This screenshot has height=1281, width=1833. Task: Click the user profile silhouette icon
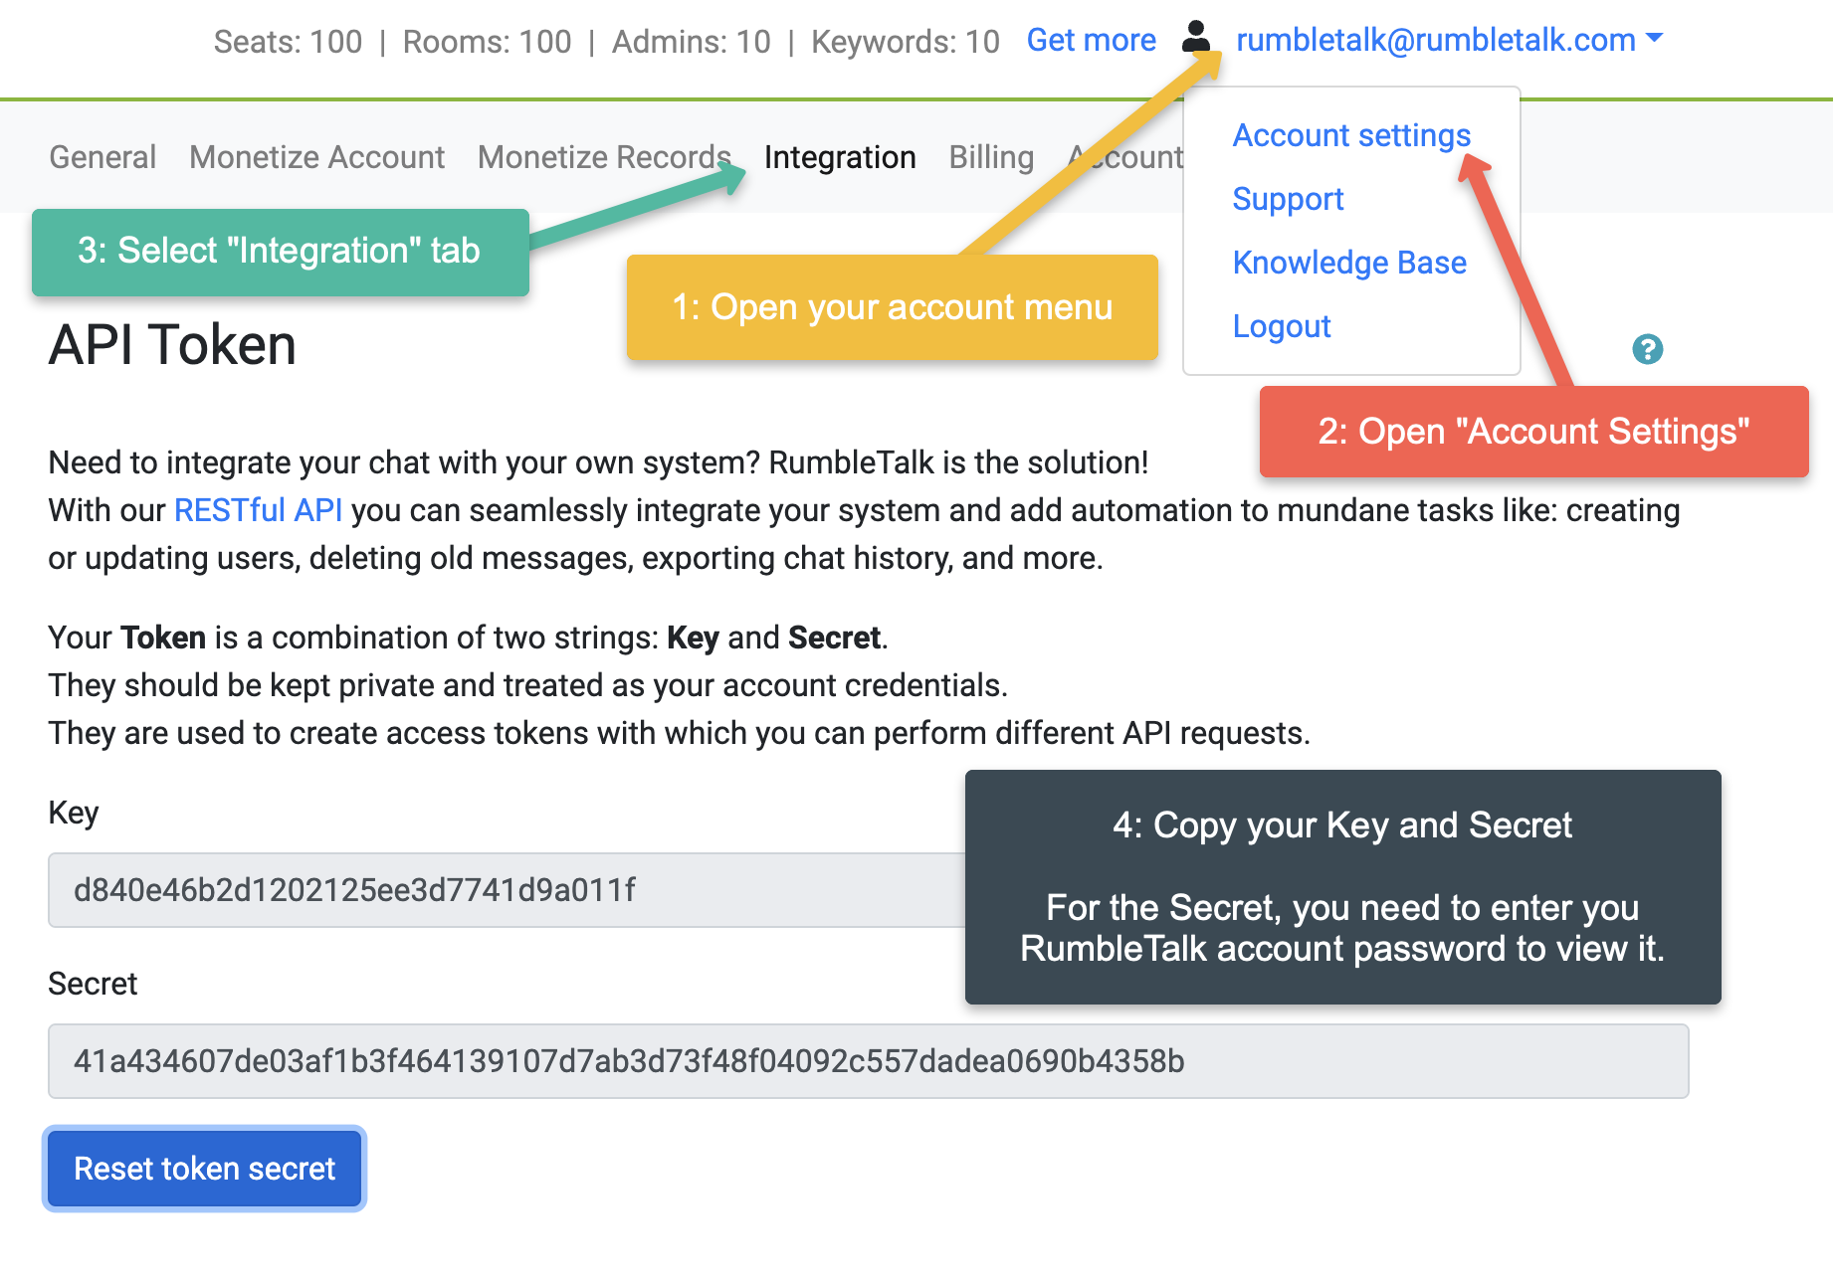tap(1195, 38)
